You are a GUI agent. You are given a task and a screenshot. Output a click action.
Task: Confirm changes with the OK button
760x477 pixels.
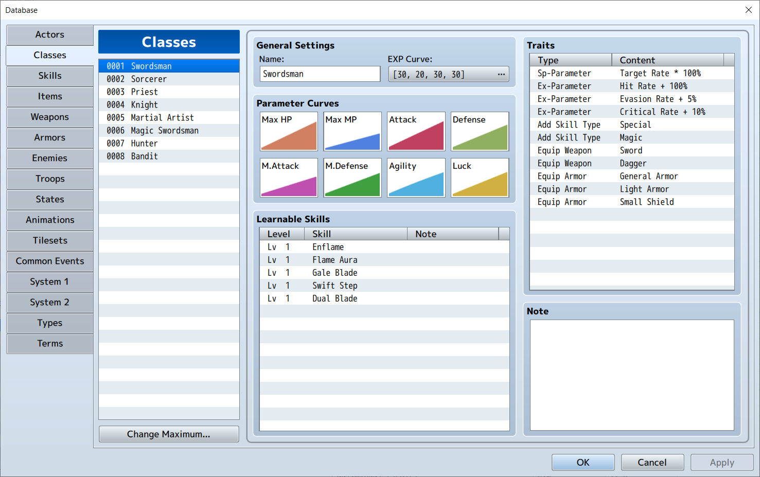point(582,462)
